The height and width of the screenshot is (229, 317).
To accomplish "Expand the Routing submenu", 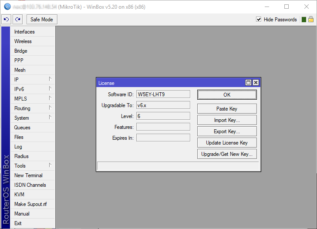I will click(33, 108).
